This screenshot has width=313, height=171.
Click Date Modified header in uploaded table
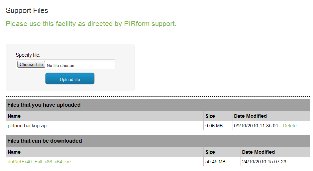(x=250, y=116)
